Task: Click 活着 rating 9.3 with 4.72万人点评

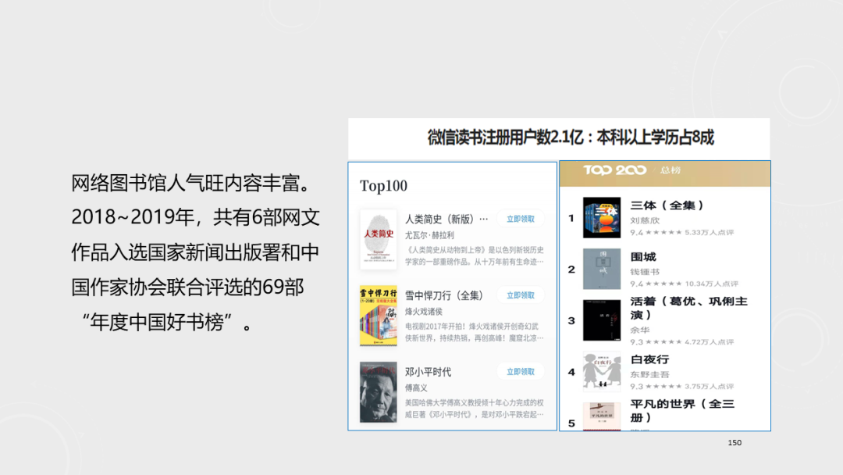Action: point(681,341)
